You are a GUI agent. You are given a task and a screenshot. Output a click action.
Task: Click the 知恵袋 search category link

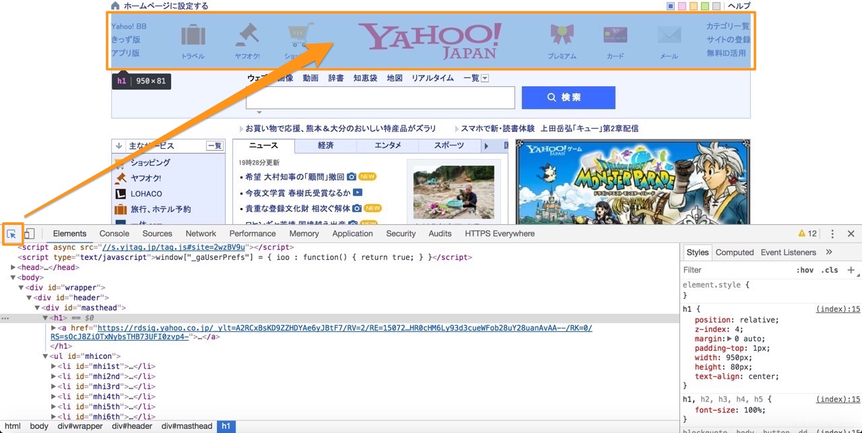[x=365, y=78]
